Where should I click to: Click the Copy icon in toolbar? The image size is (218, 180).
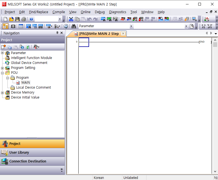click(x=77, y=19)
